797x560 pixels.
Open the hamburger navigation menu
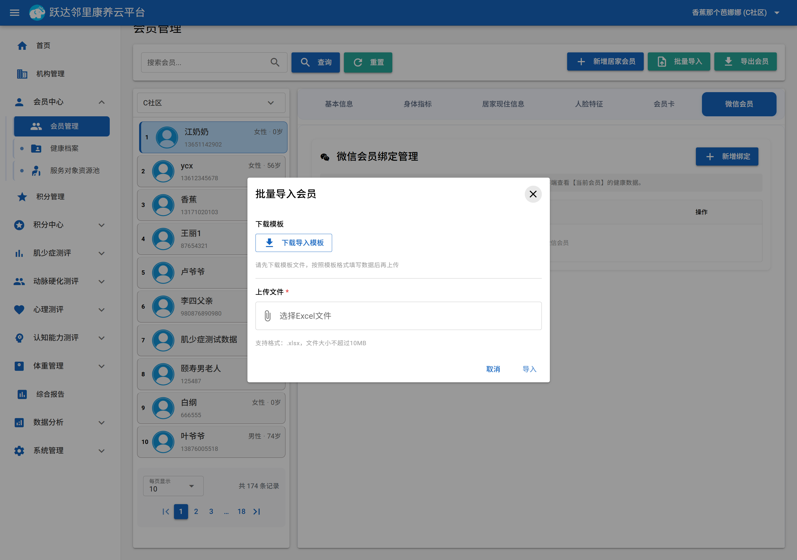[x=15, y=13]
